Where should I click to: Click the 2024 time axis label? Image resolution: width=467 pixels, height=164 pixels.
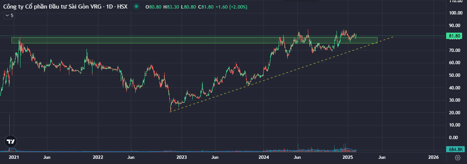[x=264, y=158]
